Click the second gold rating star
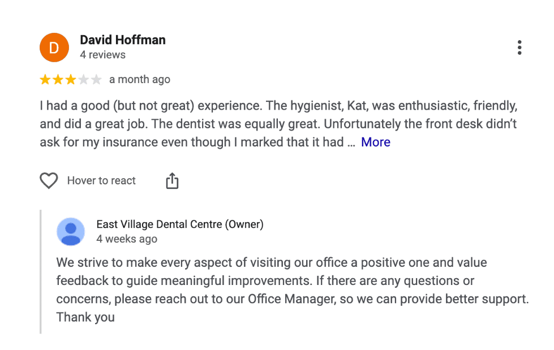This screenshot has height=350, width=554. pos(58,80)
